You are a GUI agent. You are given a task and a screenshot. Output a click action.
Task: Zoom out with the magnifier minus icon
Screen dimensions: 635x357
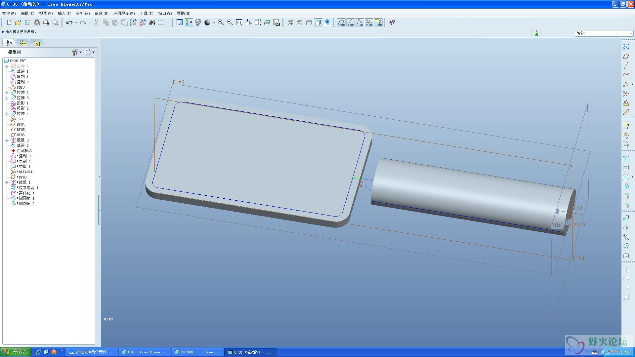click(x=230, y=22)
